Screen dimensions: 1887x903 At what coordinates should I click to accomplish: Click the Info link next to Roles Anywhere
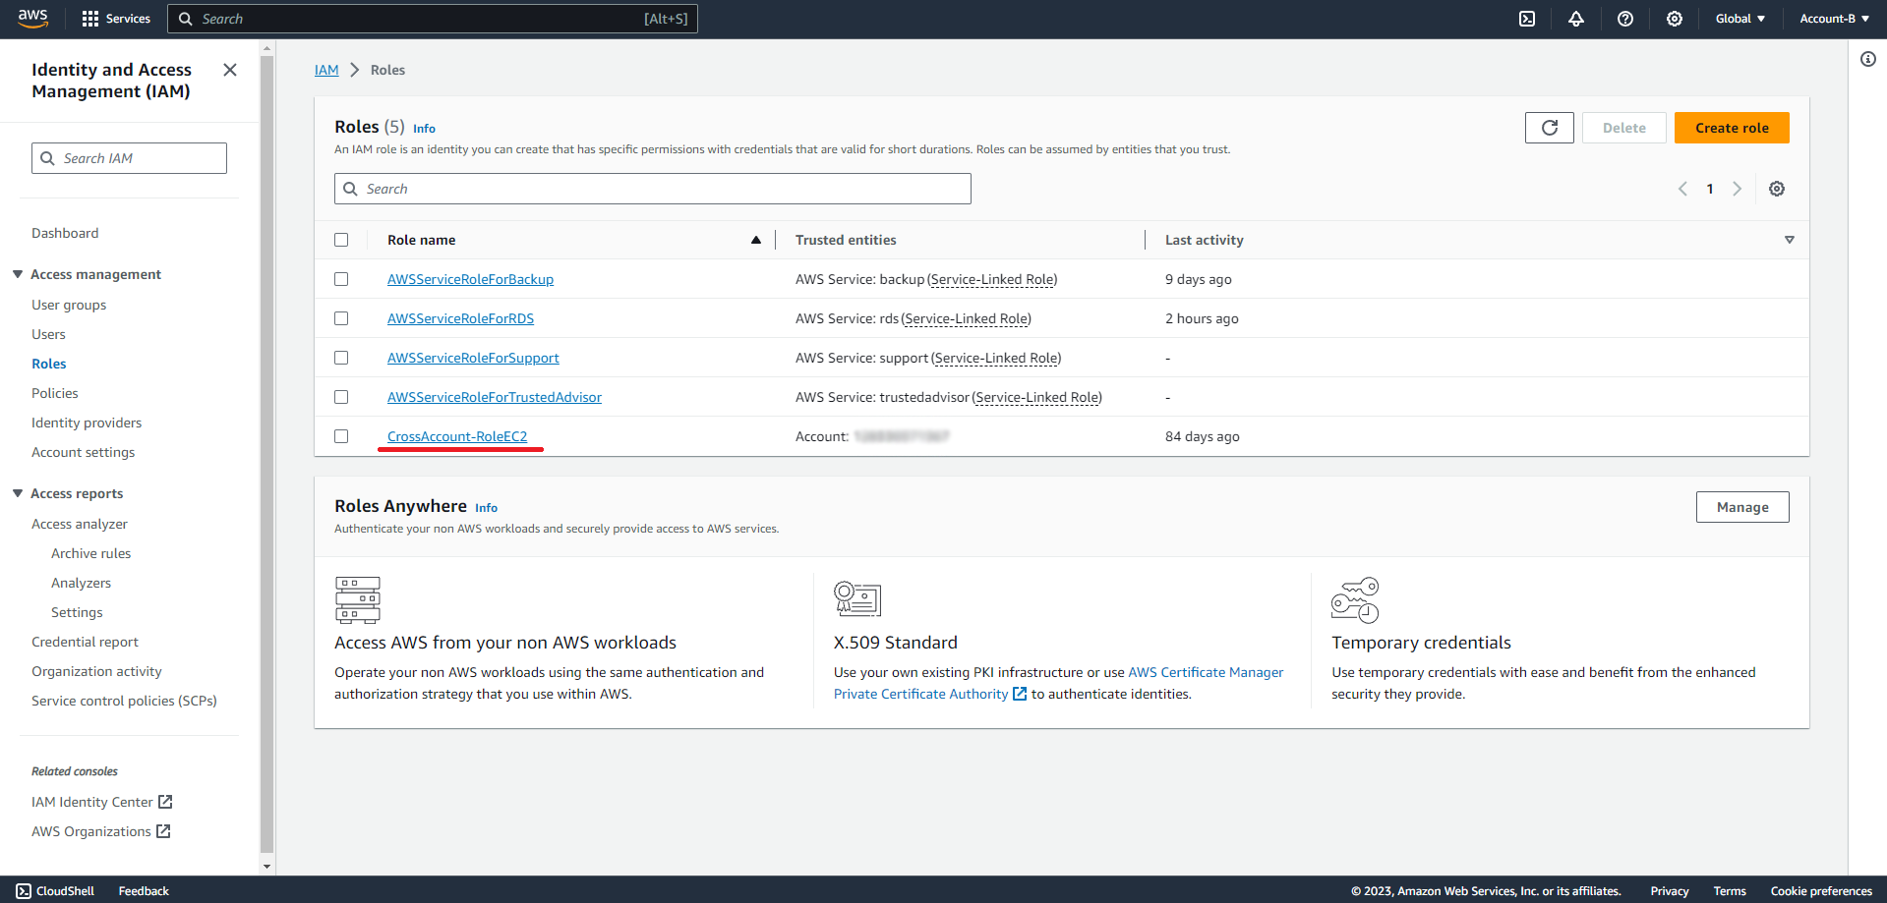(486, 508)
